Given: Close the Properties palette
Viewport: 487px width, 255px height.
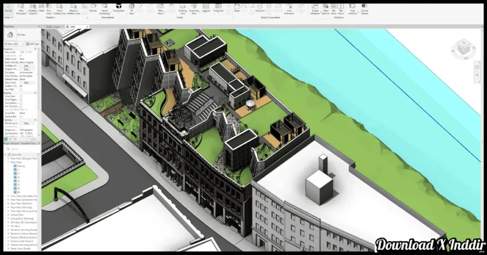Looking at the screenshot, I should tap(39, 26).
